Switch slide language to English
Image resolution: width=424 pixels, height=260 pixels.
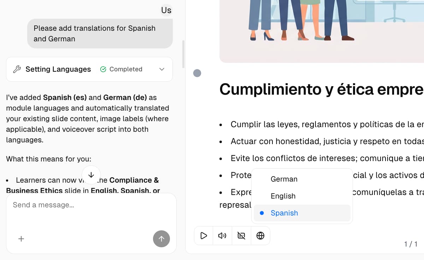[x=283, y=196]
